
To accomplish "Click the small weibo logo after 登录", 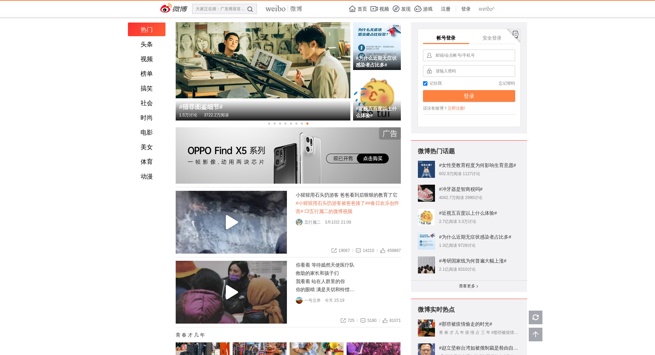I will pyautogui.click(x=486, y=9).
